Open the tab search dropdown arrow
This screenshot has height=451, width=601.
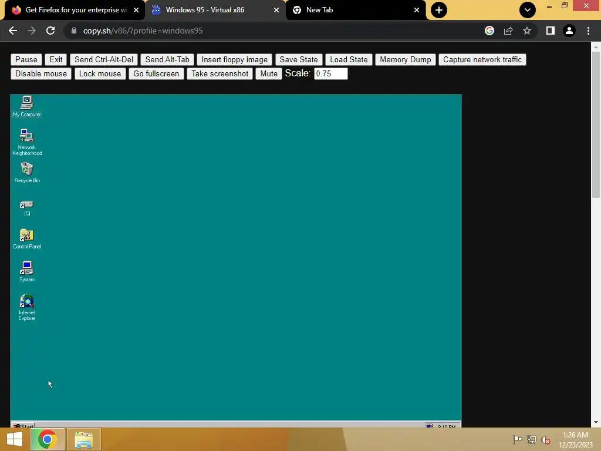528,10
